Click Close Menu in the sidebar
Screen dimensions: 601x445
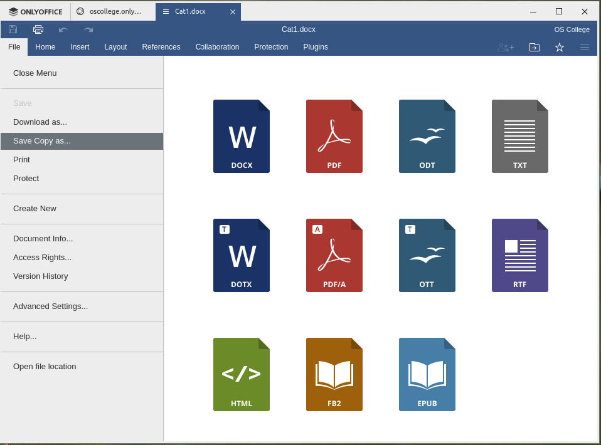pos(35,73)
